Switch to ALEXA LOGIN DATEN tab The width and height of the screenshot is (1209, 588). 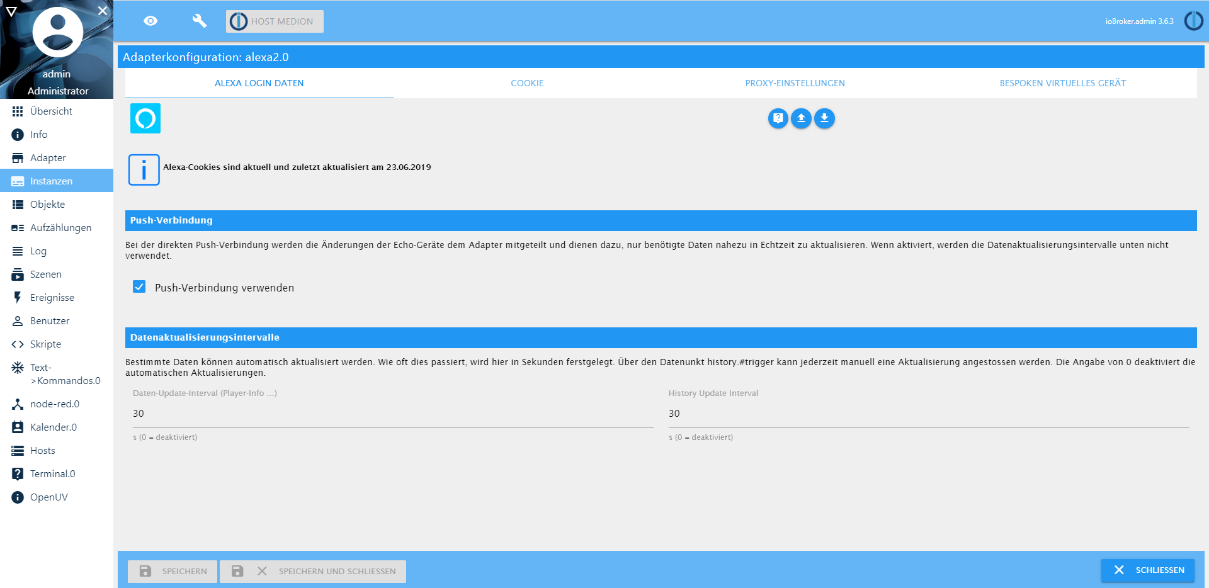pos(259,83)
